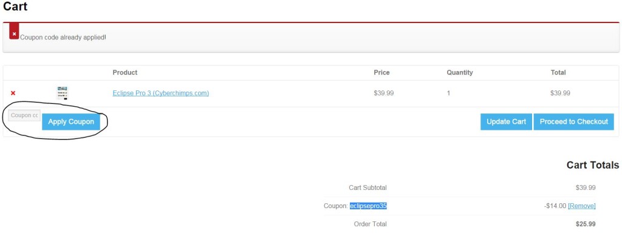The width and height of the screenshot is (622, 236).
Task: Click the -$14.00 coupon discount amount
Action: [x=555, y=206]
